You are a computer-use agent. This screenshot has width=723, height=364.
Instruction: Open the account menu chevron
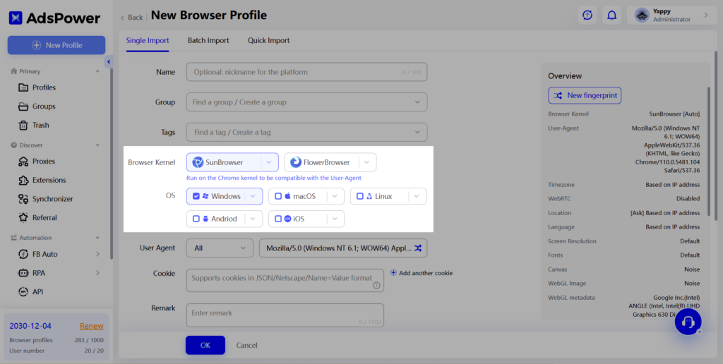[706, 16]
